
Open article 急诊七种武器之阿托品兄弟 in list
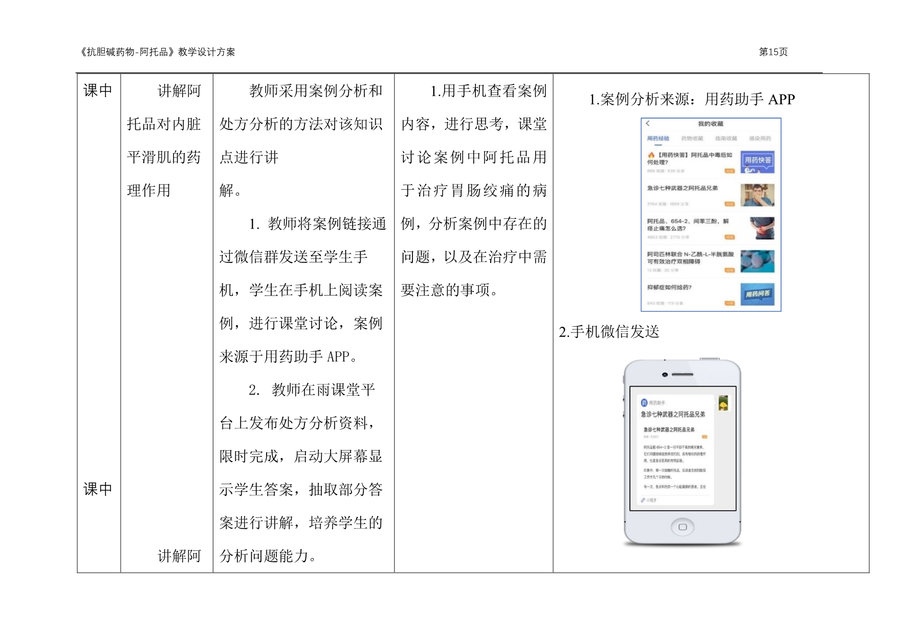point(682,188)
